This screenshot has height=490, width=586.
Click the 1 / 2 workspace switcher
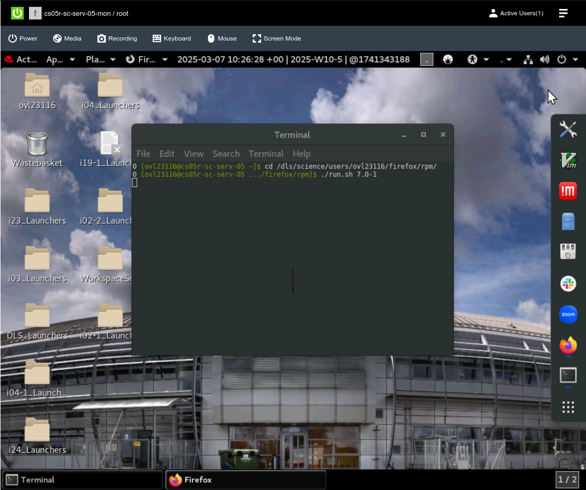pos(568,479)
